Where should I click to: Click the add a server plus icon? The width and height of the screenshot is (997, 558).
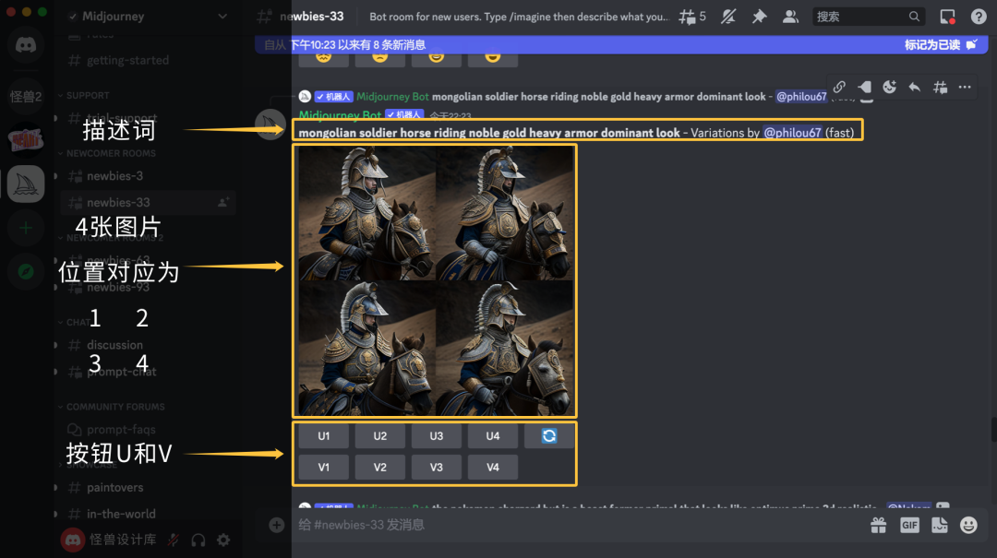pos(26,228)
